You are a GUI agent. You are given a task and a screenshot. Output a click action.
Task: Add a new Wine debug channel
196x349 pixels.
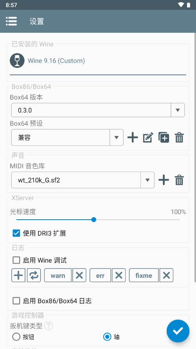pyautogui.click(x=18, y=275)
